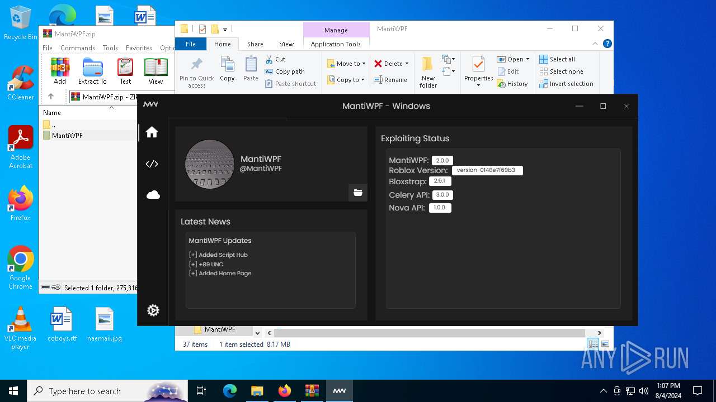This screenshot has height=402, width=716.
Task: Click Edit in Explorer ribbon
Action: click(x=508, y=71)
